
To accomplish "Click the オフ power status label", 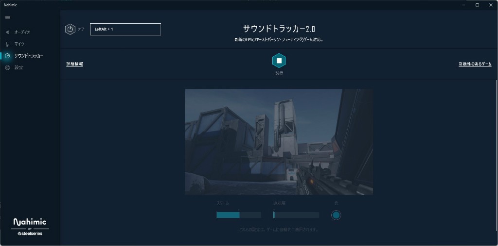I will 81,29.
